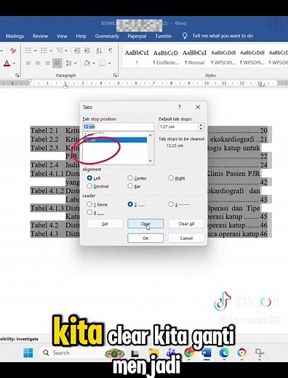
Task: Click the Multilevel List icon
Action: [60, 50]
